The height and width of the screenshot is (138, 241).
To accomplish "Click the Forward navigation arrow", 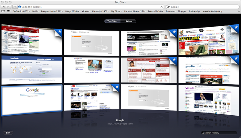I will (9, 7).
